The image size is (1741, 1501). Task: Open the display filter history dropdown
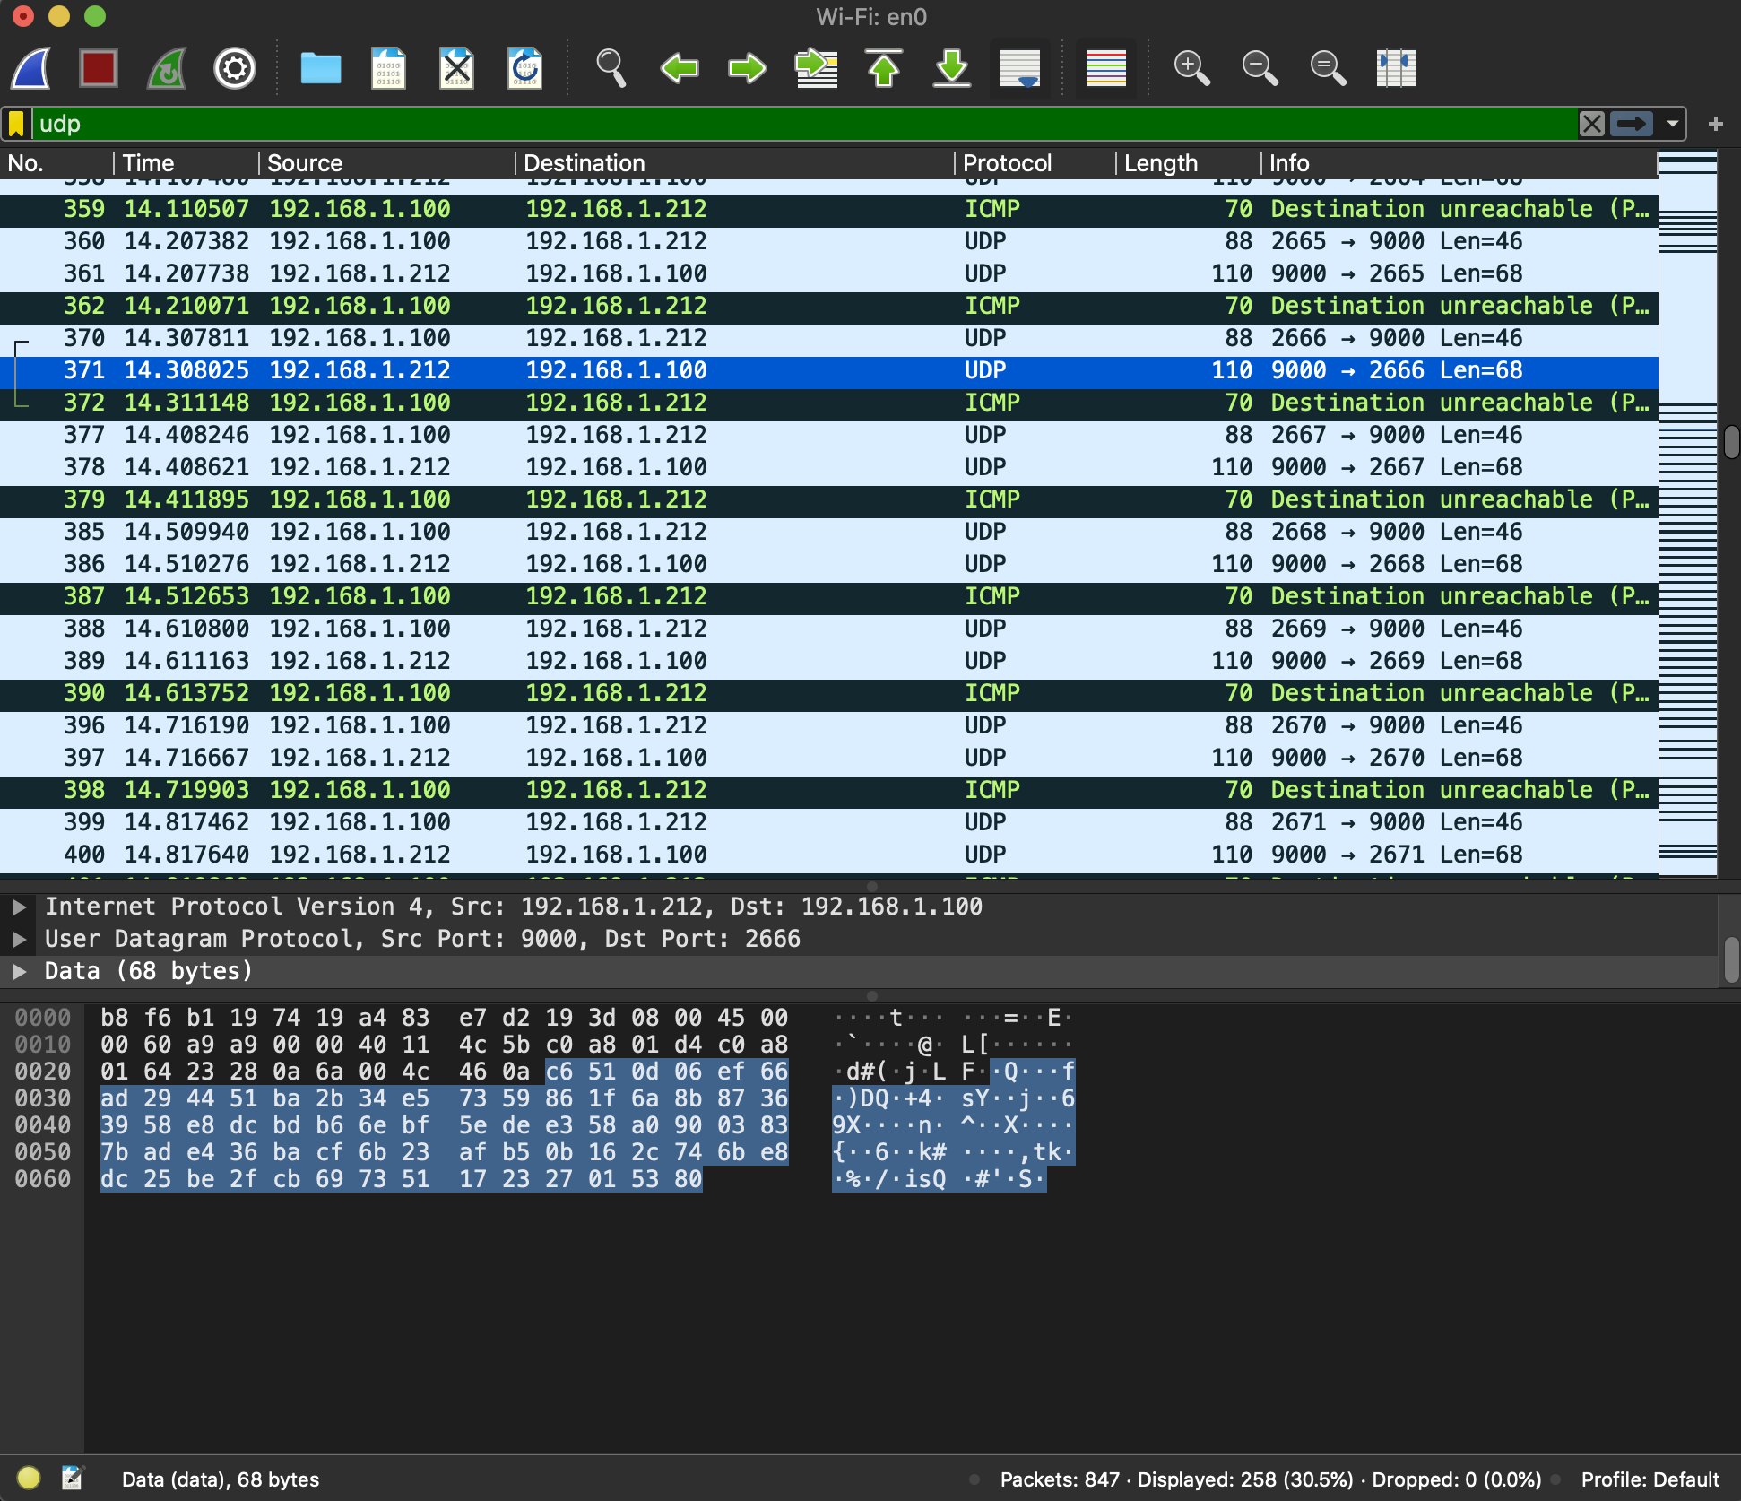(x=1673, y=124)
